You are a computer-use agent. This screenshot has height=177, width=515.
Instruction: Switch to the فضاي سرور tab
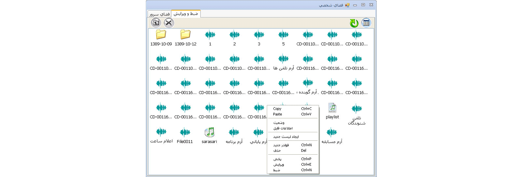click(x=159, y=14)
